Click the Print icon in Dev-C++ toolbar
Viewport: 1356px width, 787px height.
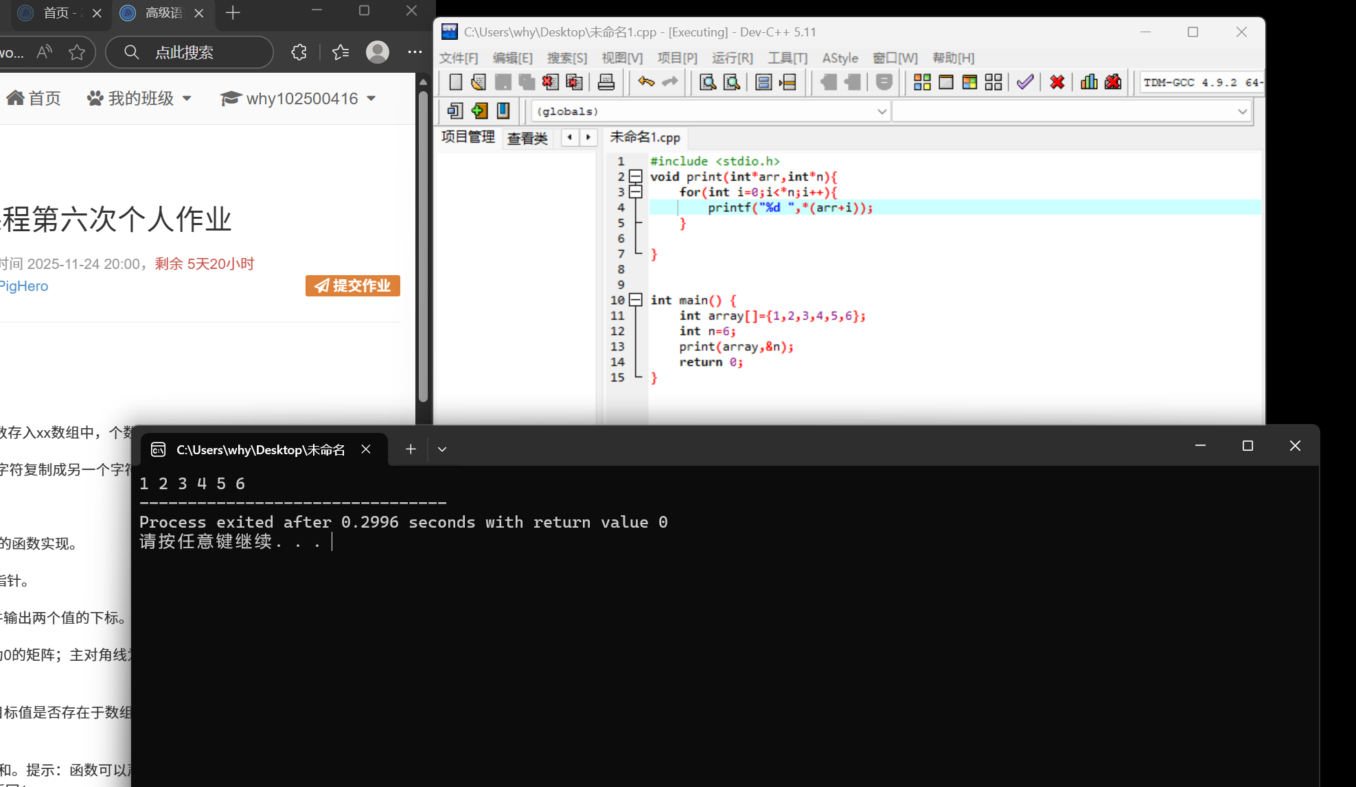pyautogui.click(x=606, y=82)
